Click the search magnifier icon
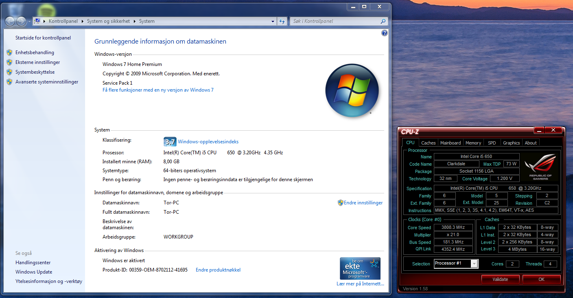 [x=383, y=21]
